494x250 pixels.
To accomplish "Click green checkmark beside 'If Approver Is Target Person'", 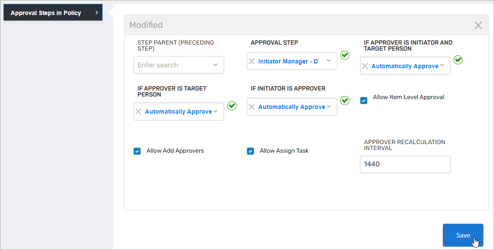I will [x=232, y=105].
